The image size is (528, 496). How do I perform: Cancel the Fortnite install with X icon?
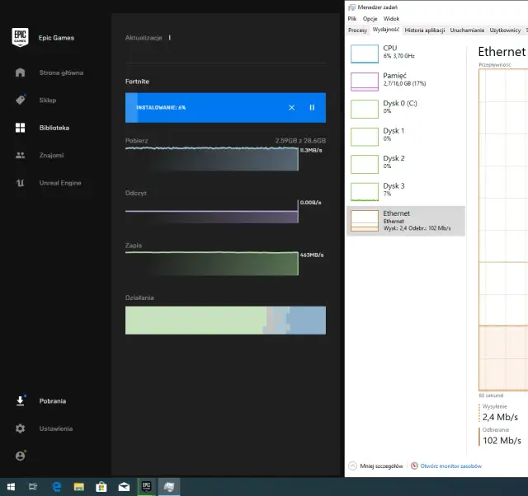[x=291, y=107]
